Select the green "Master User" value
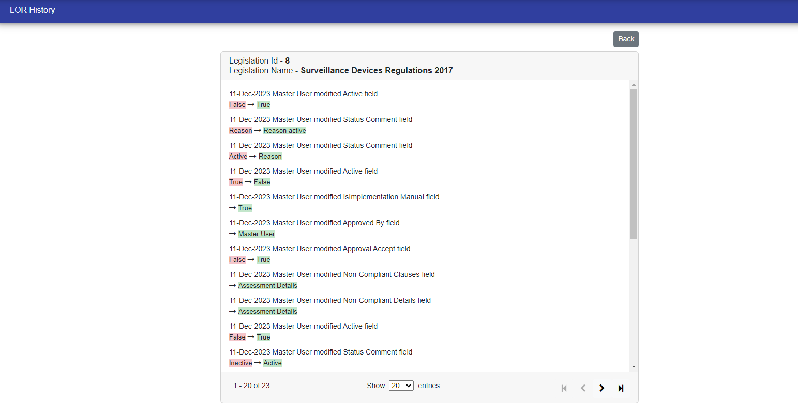The height and width of the screenshot is (416, 798). pyautogui.click(x=256, y=234)
